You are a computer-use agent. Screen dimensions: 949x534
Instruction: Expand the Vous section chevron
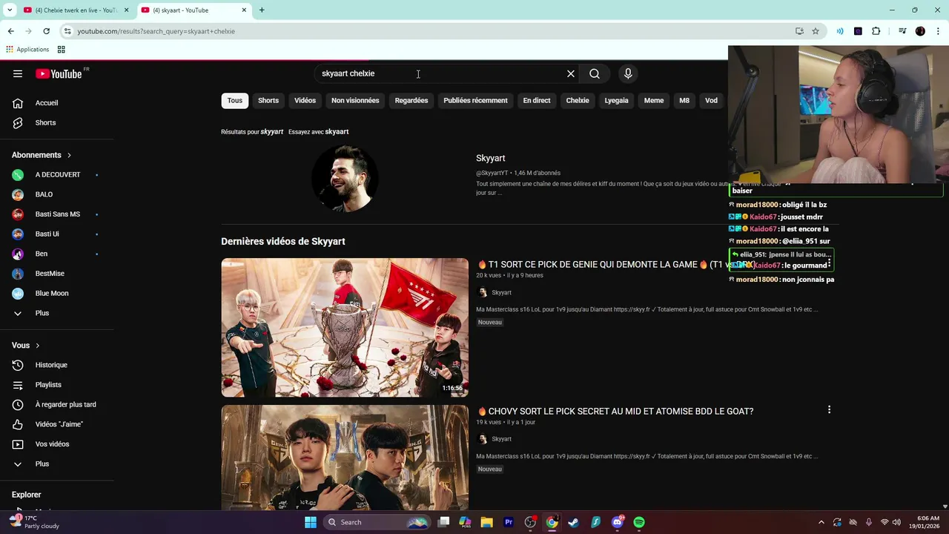[x=37, y=346]
